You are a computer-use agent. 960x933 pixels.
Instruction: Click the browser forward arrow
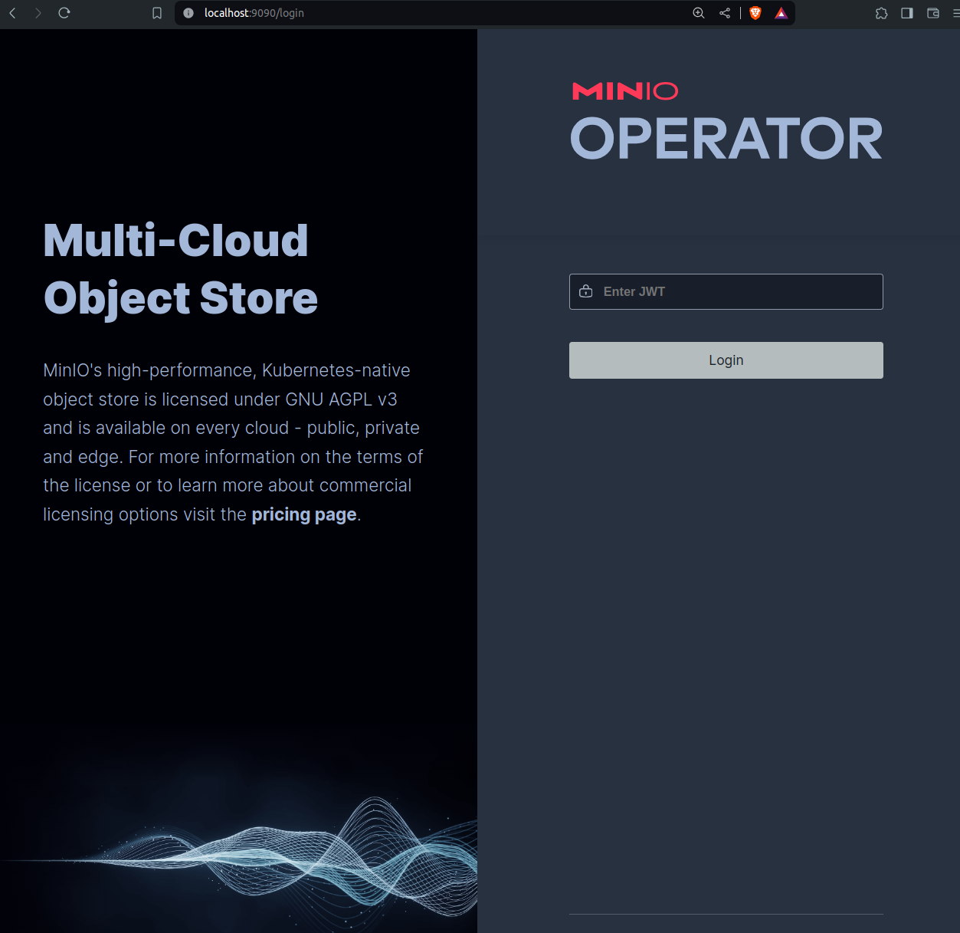(38, 13)
